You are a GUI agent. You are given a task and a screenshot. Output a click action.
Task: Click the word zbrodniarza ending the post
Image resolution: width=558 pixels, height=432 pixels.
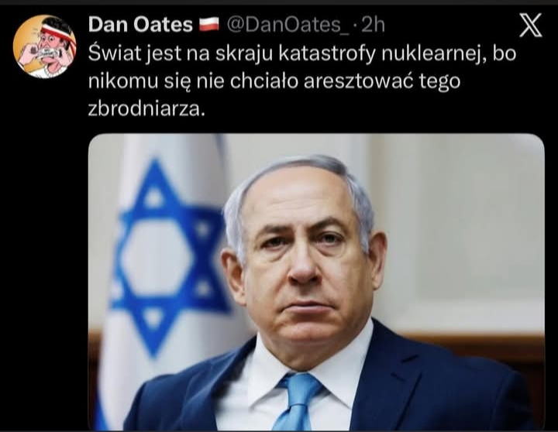[146, 109]
